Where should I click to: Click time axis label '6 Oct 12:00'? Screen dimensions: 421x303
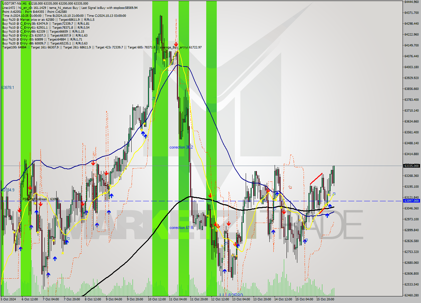(30, 299)
